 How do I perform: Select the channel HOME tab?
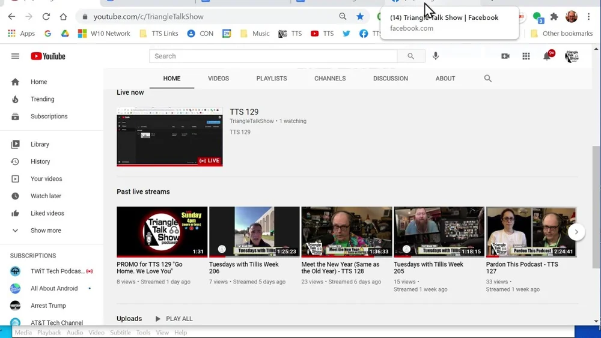(x=172, y=79)
